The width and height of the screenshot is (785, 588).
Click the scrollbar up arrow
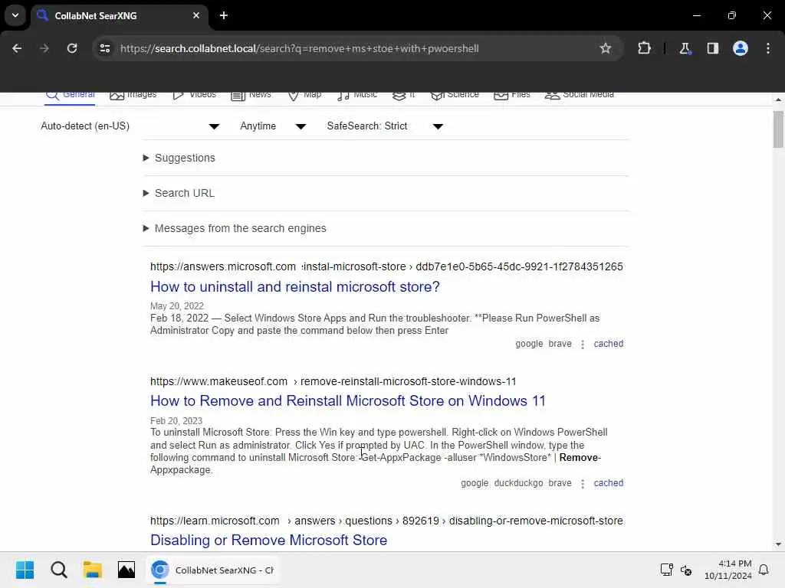778,100
